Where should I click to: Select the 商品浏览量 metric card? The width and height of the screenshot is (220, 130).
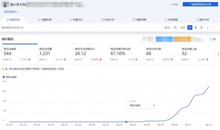click(x=56, y=54)
